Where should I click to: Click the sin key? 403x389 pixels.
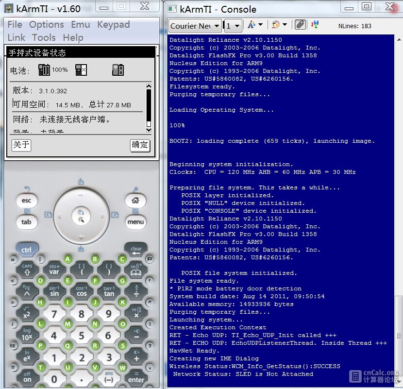(x=54, y=291)
